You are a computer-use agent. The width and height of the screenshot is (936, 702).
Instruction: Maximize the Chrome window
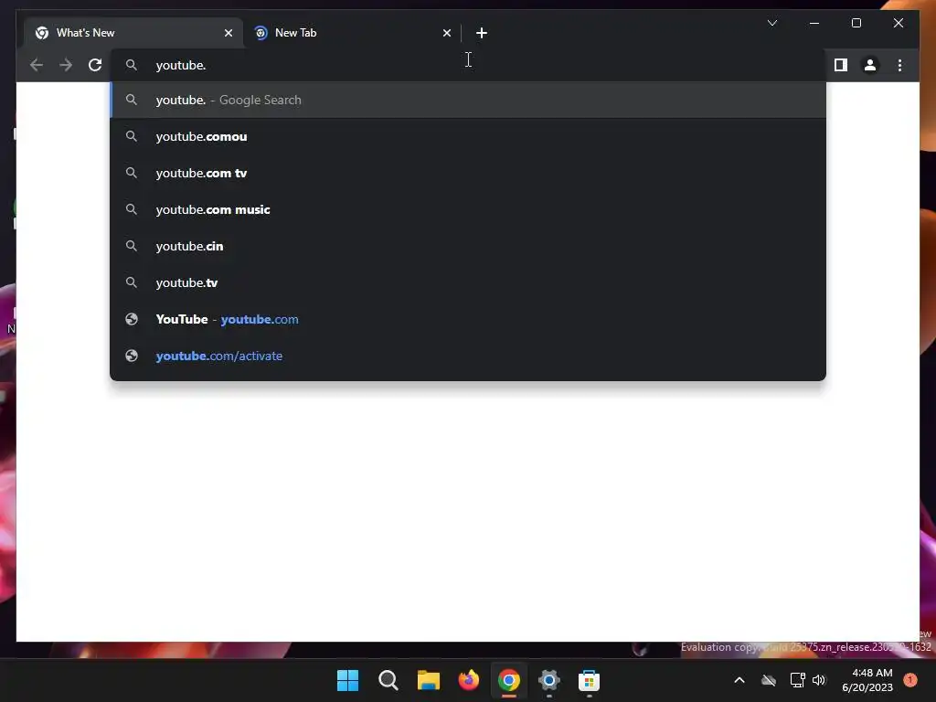pyautogui.click(x=856, y=23)
